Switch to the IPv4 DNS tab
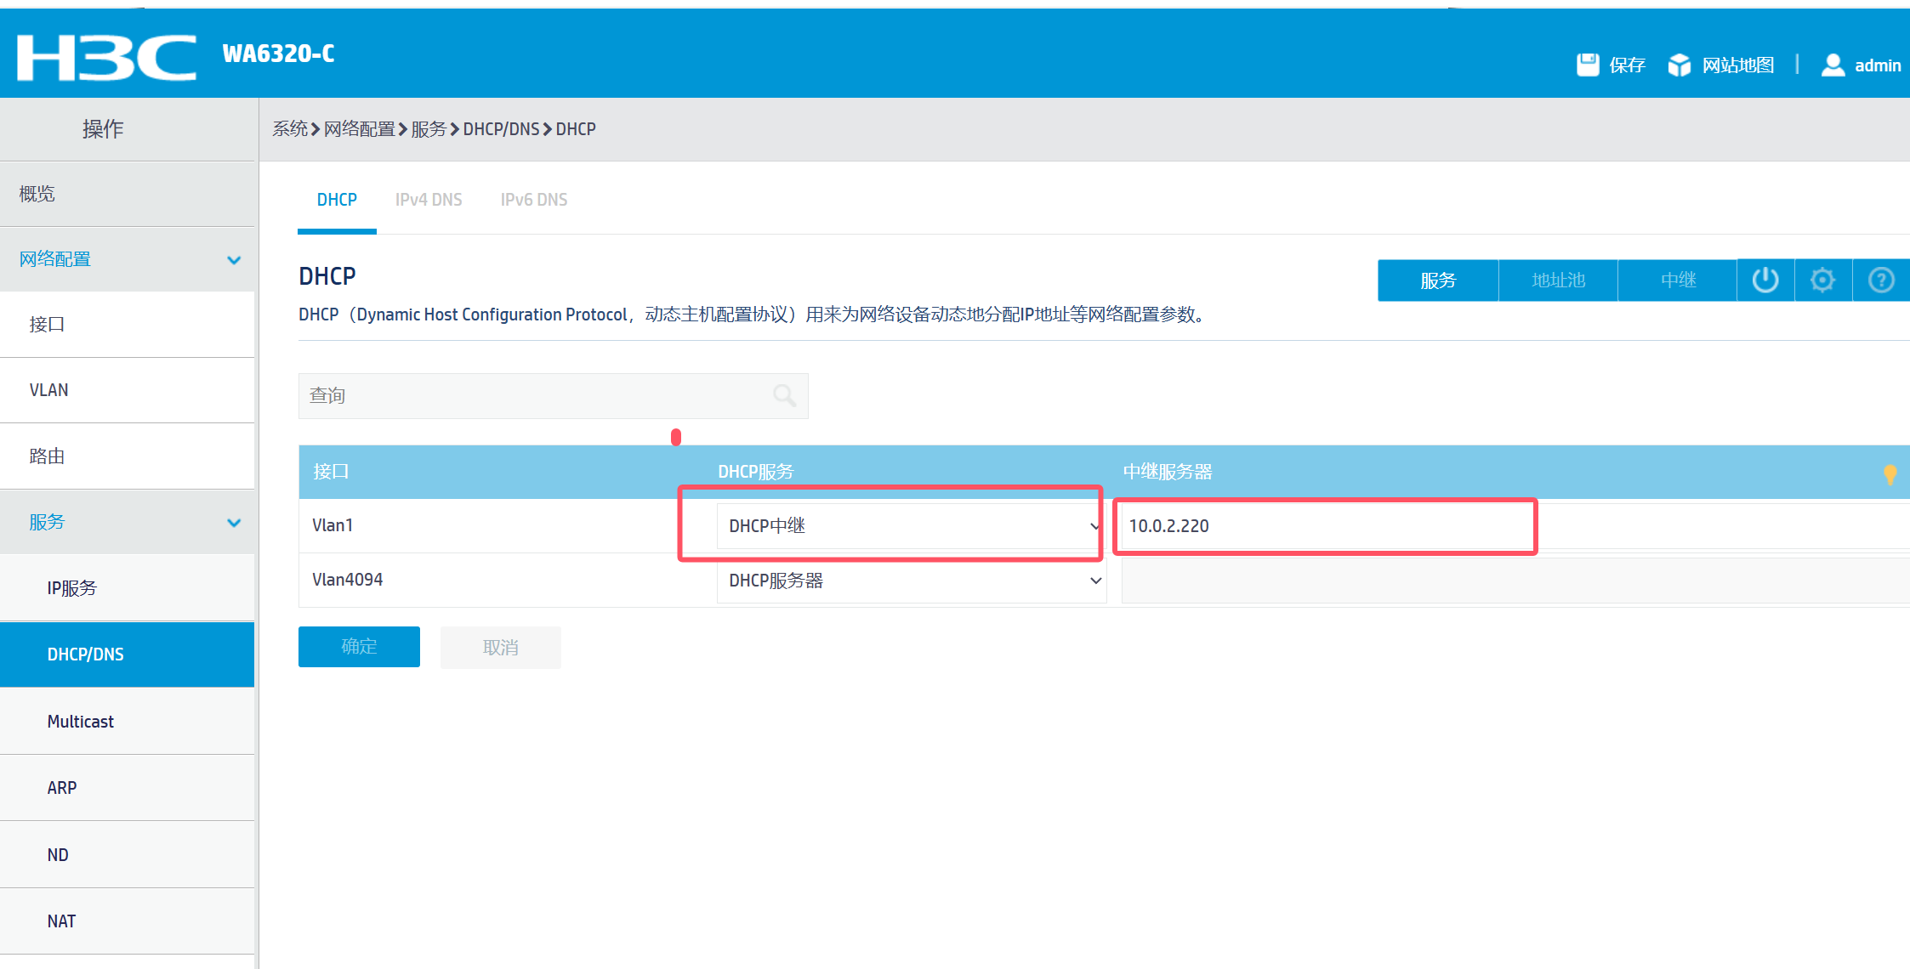 (x=429, y=200)
